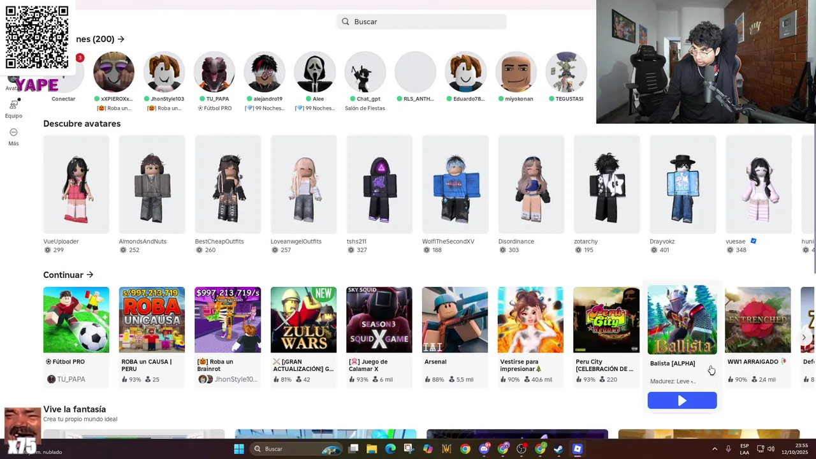Open alejandro19 friend avatar

coord(265,72)
